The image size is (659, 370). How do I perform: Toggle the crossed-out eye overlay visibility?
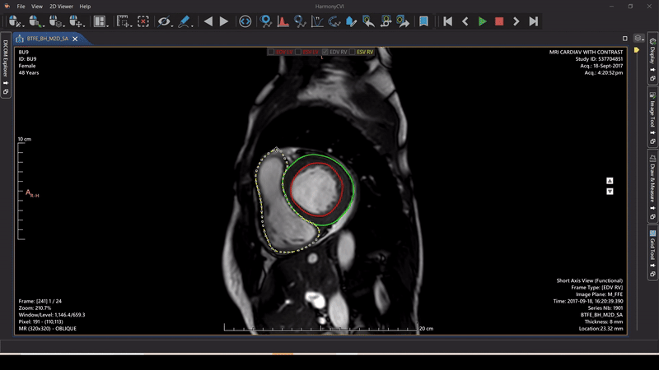[163, 21]
